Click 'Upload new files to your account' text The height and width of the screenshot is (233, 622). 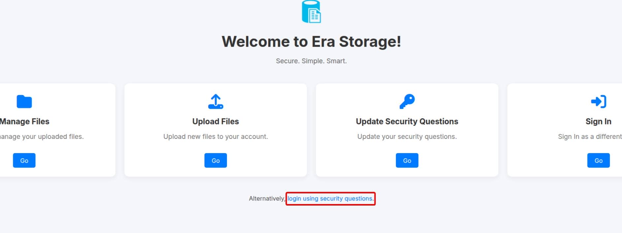[215, 137]
